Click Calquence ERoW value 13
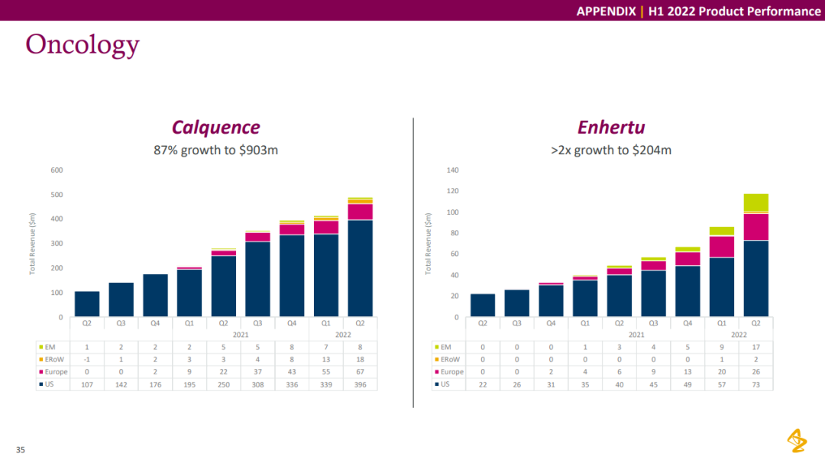This screenshot has width=825, height=463. pos(326,360)
